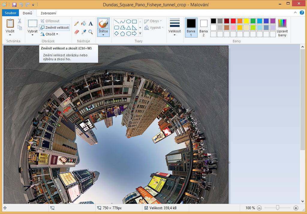Open Upravit barvy color editor

pyautogui.click(x=282, y=28)
